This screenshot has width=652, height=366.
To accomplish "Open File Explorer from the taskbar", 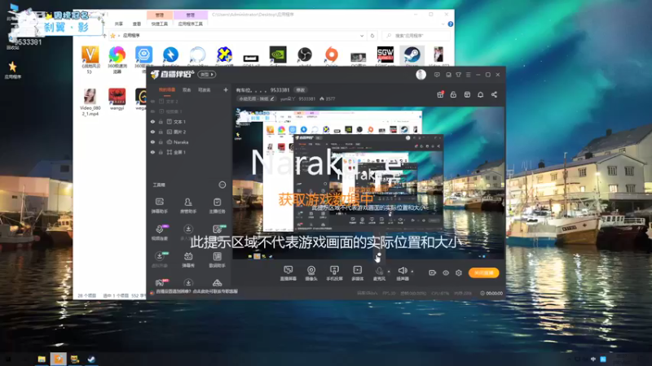I will pos(42,359).
